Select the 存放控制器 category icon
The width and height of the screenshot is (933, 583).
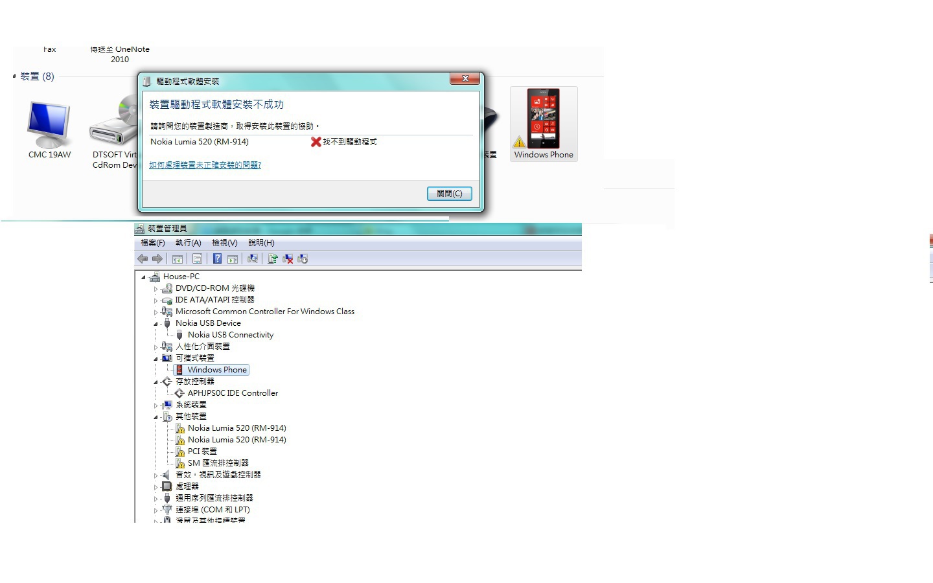coord(167,382)
